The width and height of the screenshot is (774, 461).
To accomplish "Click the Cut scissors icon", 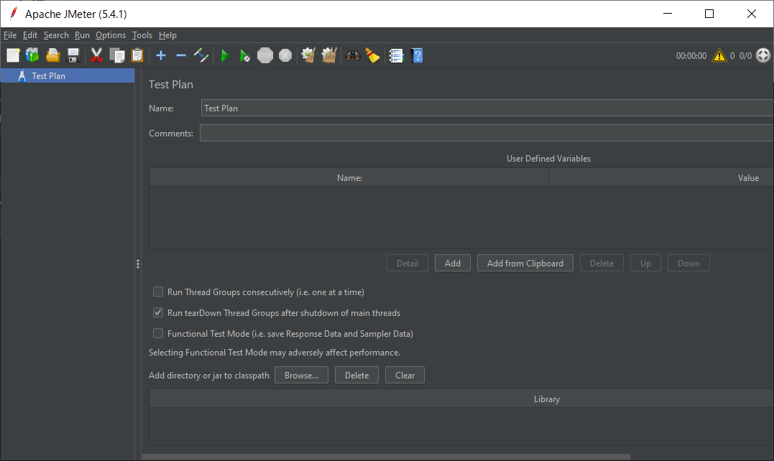I will pyautogui.click(x=96, y=56).
